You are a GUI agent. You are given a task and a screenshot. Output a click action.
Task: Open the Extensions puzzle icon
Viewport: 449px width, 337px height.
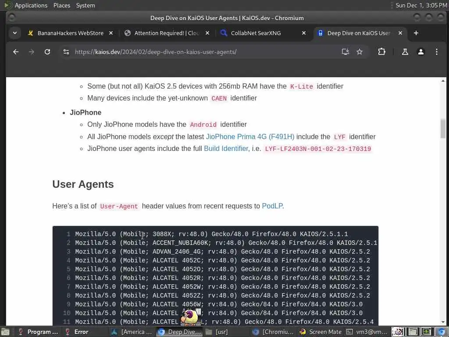click(382, 52)
